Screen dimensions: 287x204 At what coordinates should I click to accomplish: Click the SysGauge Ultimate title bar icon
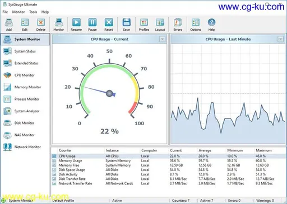tap(5, 4)
